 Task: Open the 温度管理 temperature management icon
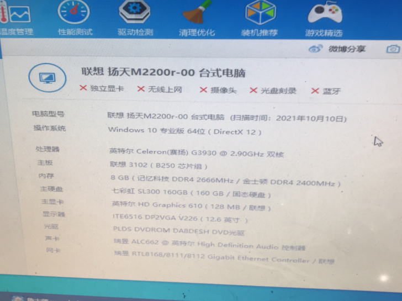coord(15,13)
